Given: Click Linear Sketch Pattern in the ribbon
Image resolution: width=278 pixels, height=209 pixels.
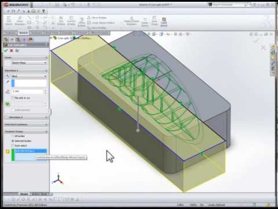Looking at the screenshot, I should 101,23.
